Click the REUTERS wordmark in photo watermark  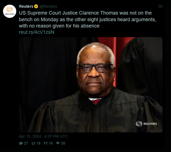point(150,124)
